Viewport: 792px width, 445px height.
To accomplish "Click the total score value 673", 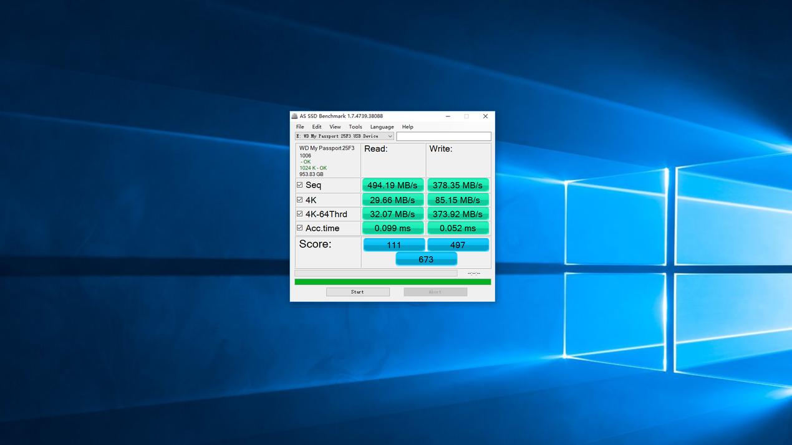I will [426, 259].
